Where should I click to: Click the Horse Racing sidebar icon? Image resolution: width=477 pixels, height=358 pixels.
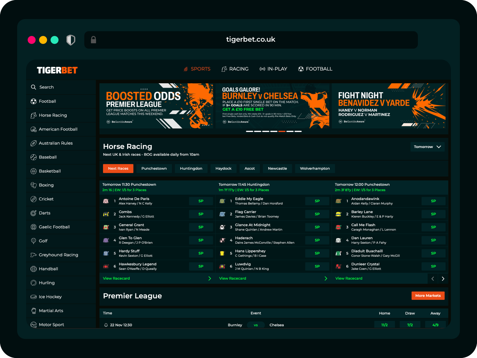click(x=33, y=115)
